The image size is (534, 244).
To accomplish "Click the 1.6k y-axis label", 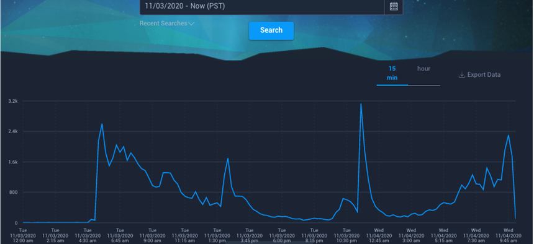I will tap(13, 162).
